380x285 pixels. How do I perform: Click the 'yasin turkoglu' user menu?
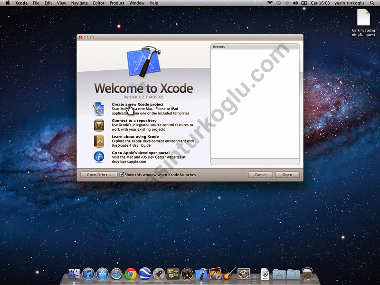[x=349, y=3]
